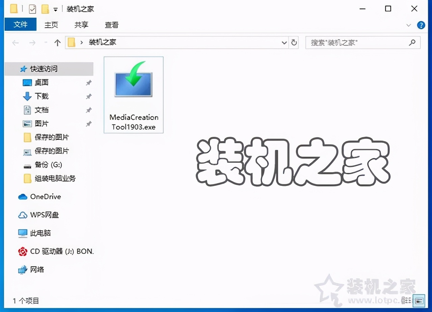Click the Properties icon in the Quick Access toolbar

coord(32,9)
